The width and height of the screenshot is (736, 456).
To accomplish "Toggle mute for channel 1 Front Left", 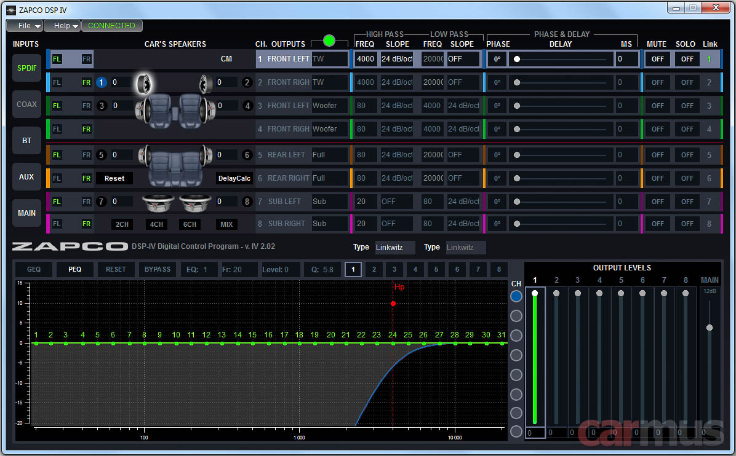I will (x=658, y=59).
